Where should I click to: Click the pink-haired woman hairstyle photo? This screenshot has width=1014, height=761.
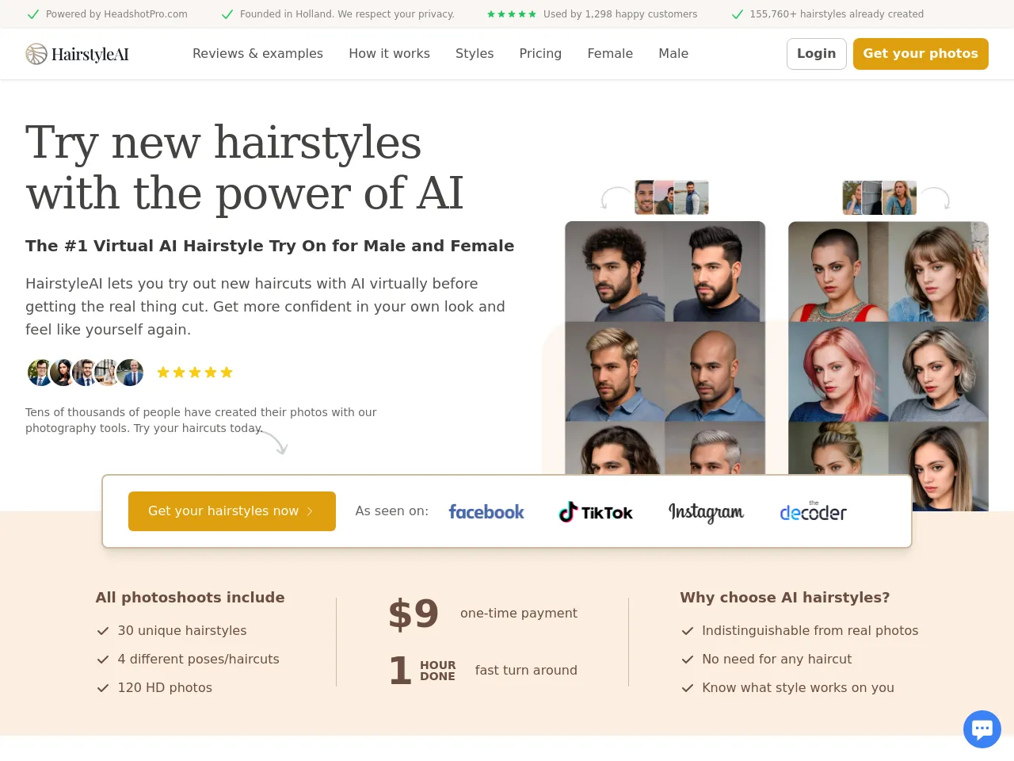(838, 372)
